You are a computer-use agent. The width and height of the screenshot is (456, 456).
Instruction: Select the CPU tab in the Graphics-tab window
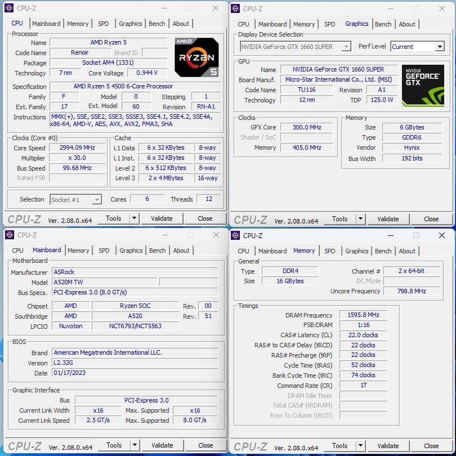(243, 24)
